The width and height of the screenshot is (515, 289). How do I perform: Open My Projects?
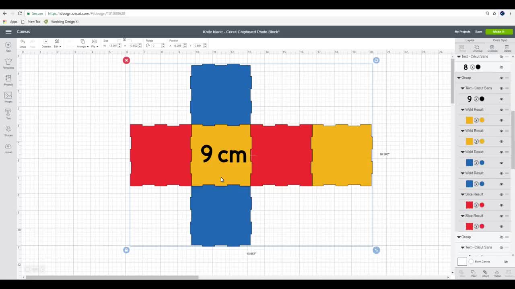click(x=462, y=32)
